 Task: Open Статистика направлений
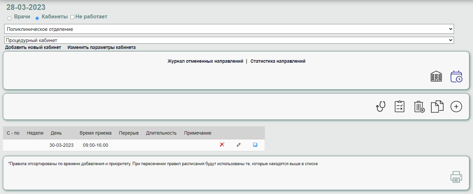pyautogui.click(x=278, y=61)
